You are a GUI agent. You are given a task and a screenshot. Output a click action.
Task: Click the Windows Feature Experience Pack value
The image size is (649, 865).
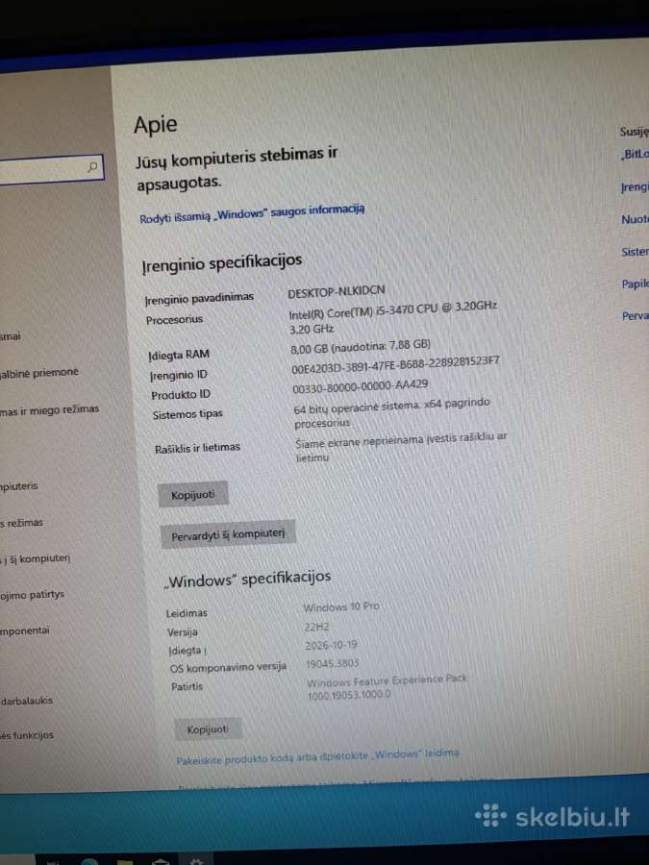pyautogui.click(x=387, y=687)
